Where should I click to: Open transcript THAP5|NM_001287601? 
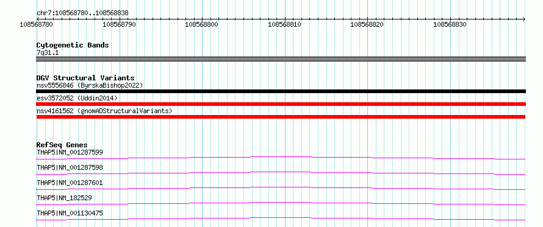point(70,183)
